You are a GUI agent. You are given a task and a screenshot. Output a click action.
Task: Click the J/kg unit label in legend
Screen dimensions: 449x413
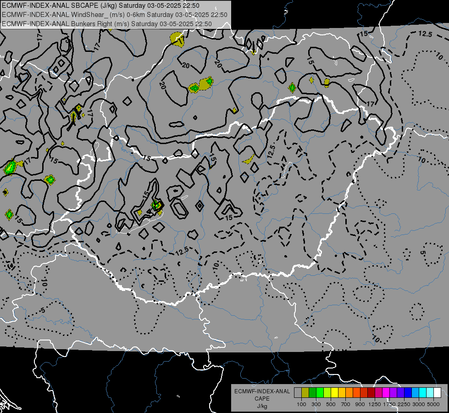click(262, 406)
